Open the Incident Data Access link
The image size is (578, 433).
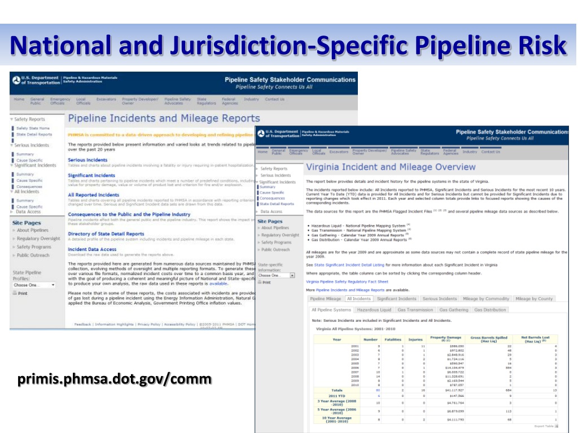pyautogui.click(x=92, y=249)
